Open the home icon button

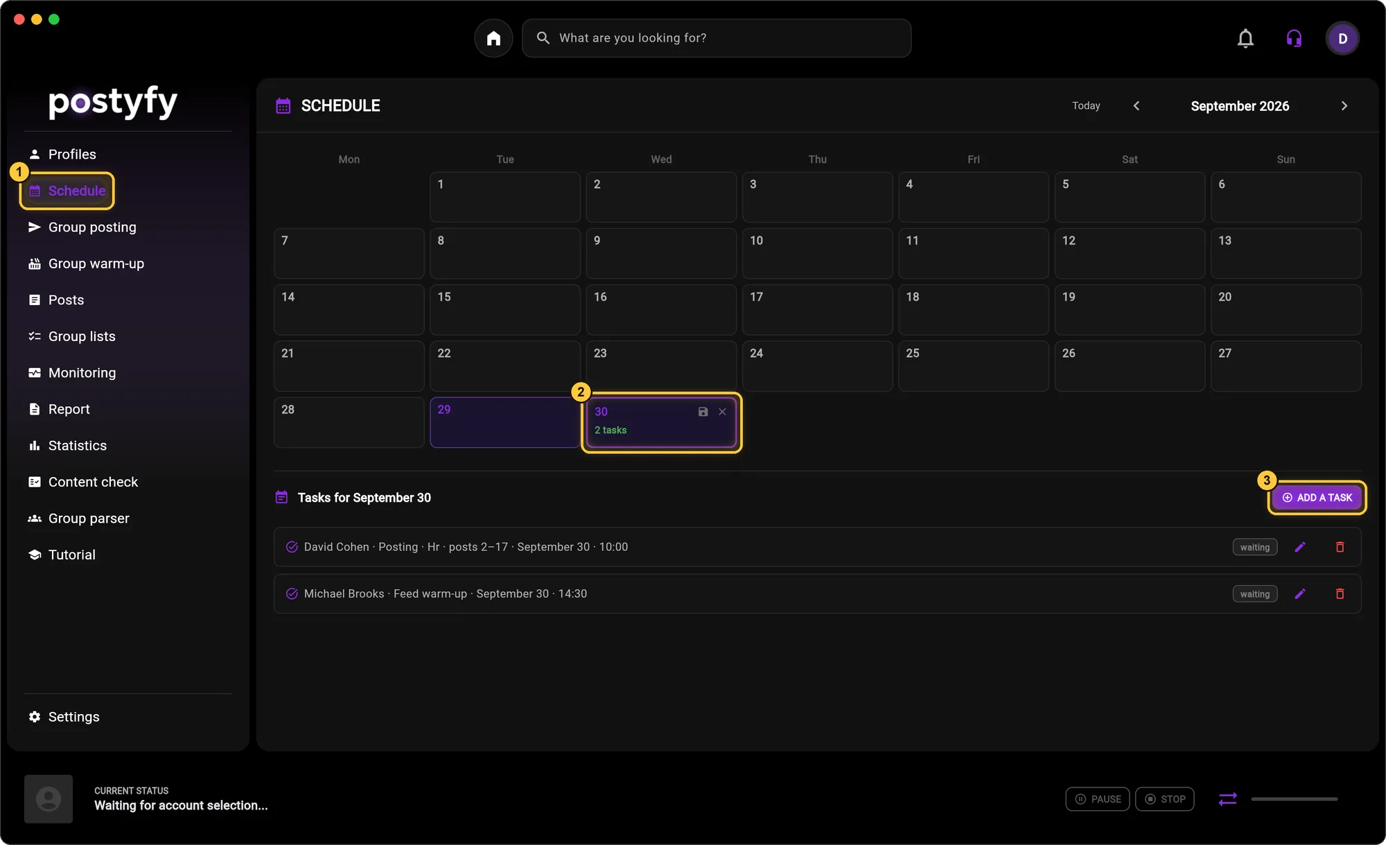(x=493, y=38)
